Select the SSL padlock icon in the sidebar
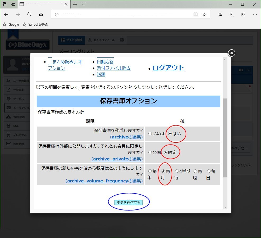Screen dimensions: 261x238 point(8,125)
